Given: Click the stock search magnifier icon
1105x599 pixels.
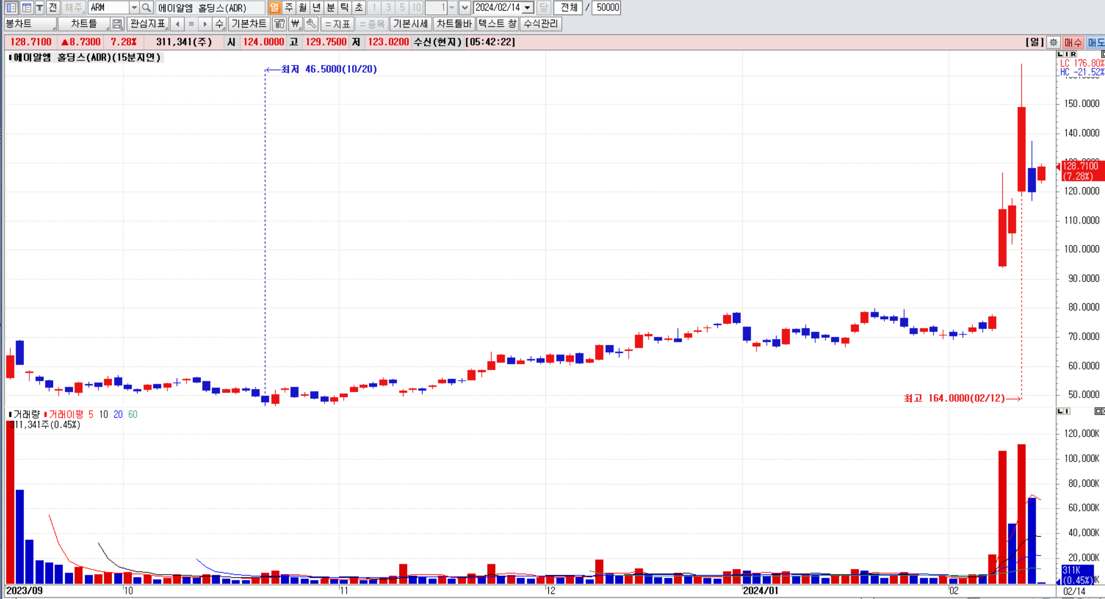Looking at the screenshot, I should click(146, 7).
